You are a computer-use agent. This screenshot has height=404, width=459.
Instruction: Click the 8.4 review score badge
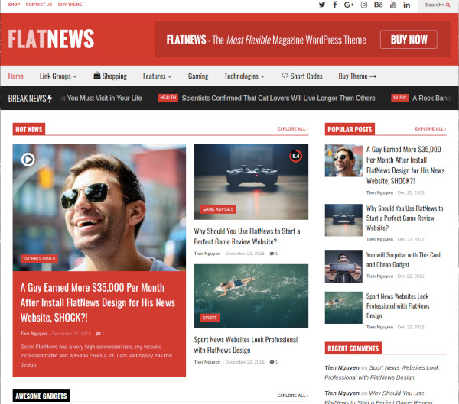[x=295, y=156]
